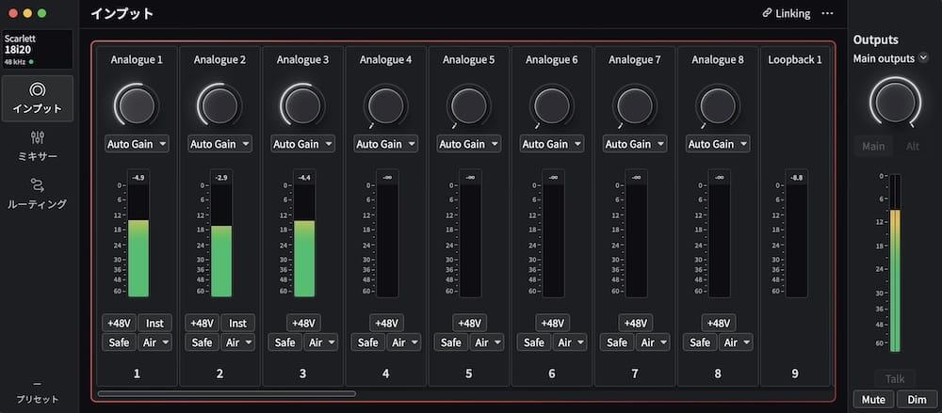Click the Analogue 6 gain knob
Viewport: 942px width, 413px height.
coord(551,104)
